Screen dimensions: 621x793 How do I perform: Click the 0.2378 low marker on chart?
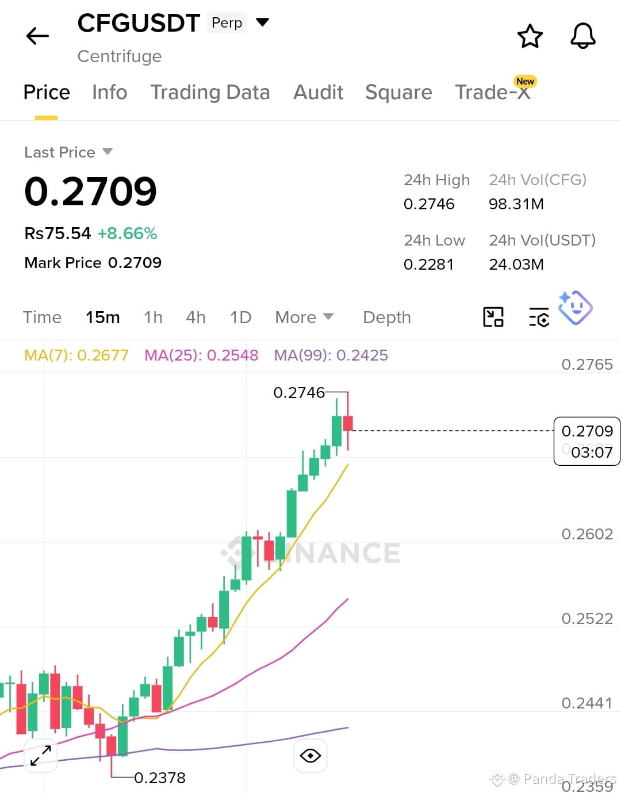[x=160, y=777]
